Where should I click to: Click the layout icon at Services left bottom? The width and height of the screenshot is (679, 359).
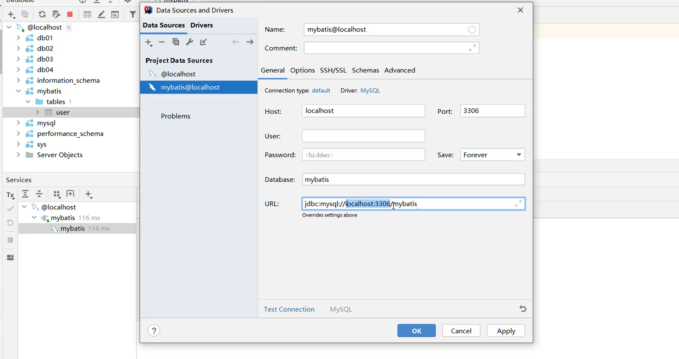coord(10,258)
